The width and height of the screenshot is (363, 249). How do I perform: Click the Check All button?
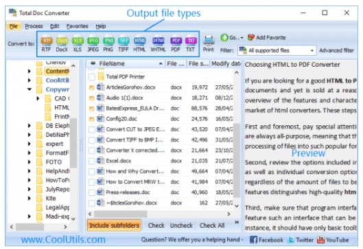pyautogui.click(x=212, y=226)
